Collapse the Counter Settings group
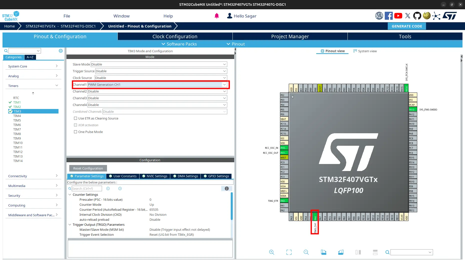 pyautogui.click(x=70, y=194)
